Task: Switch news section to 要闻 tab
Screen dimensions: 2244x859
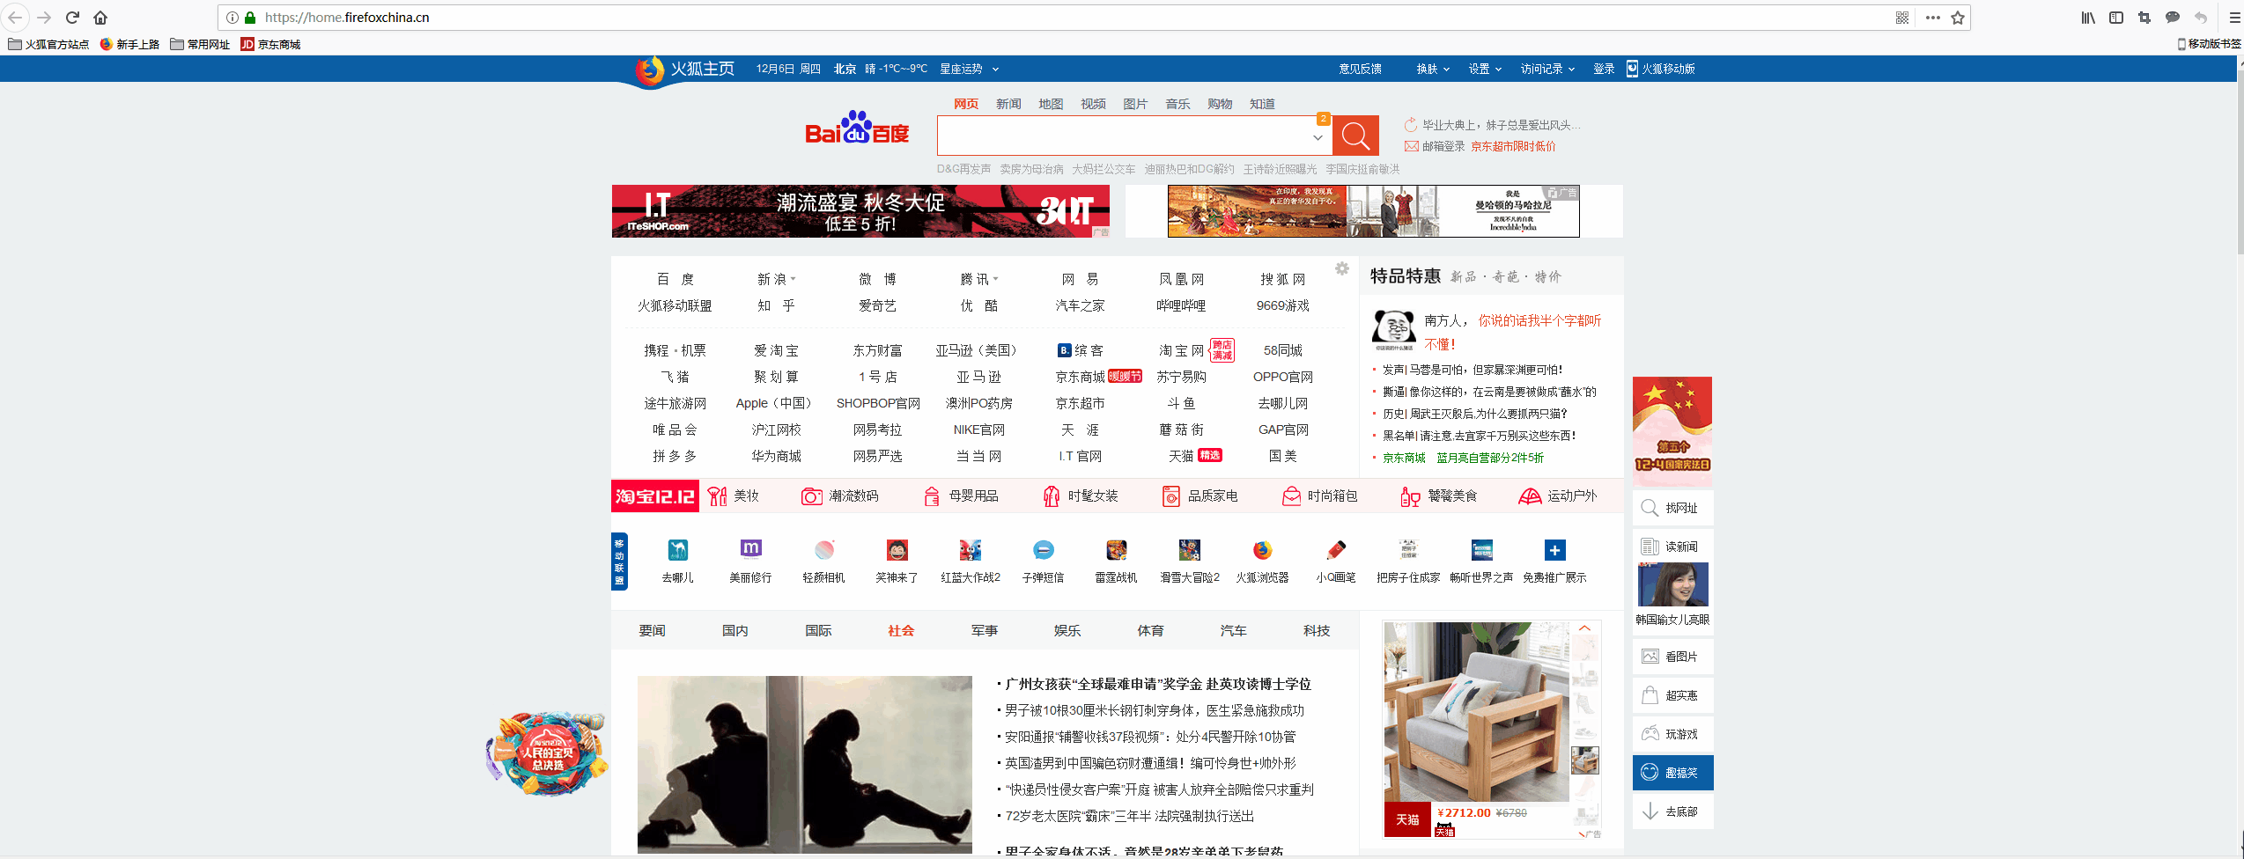Action: click(652, 630)
